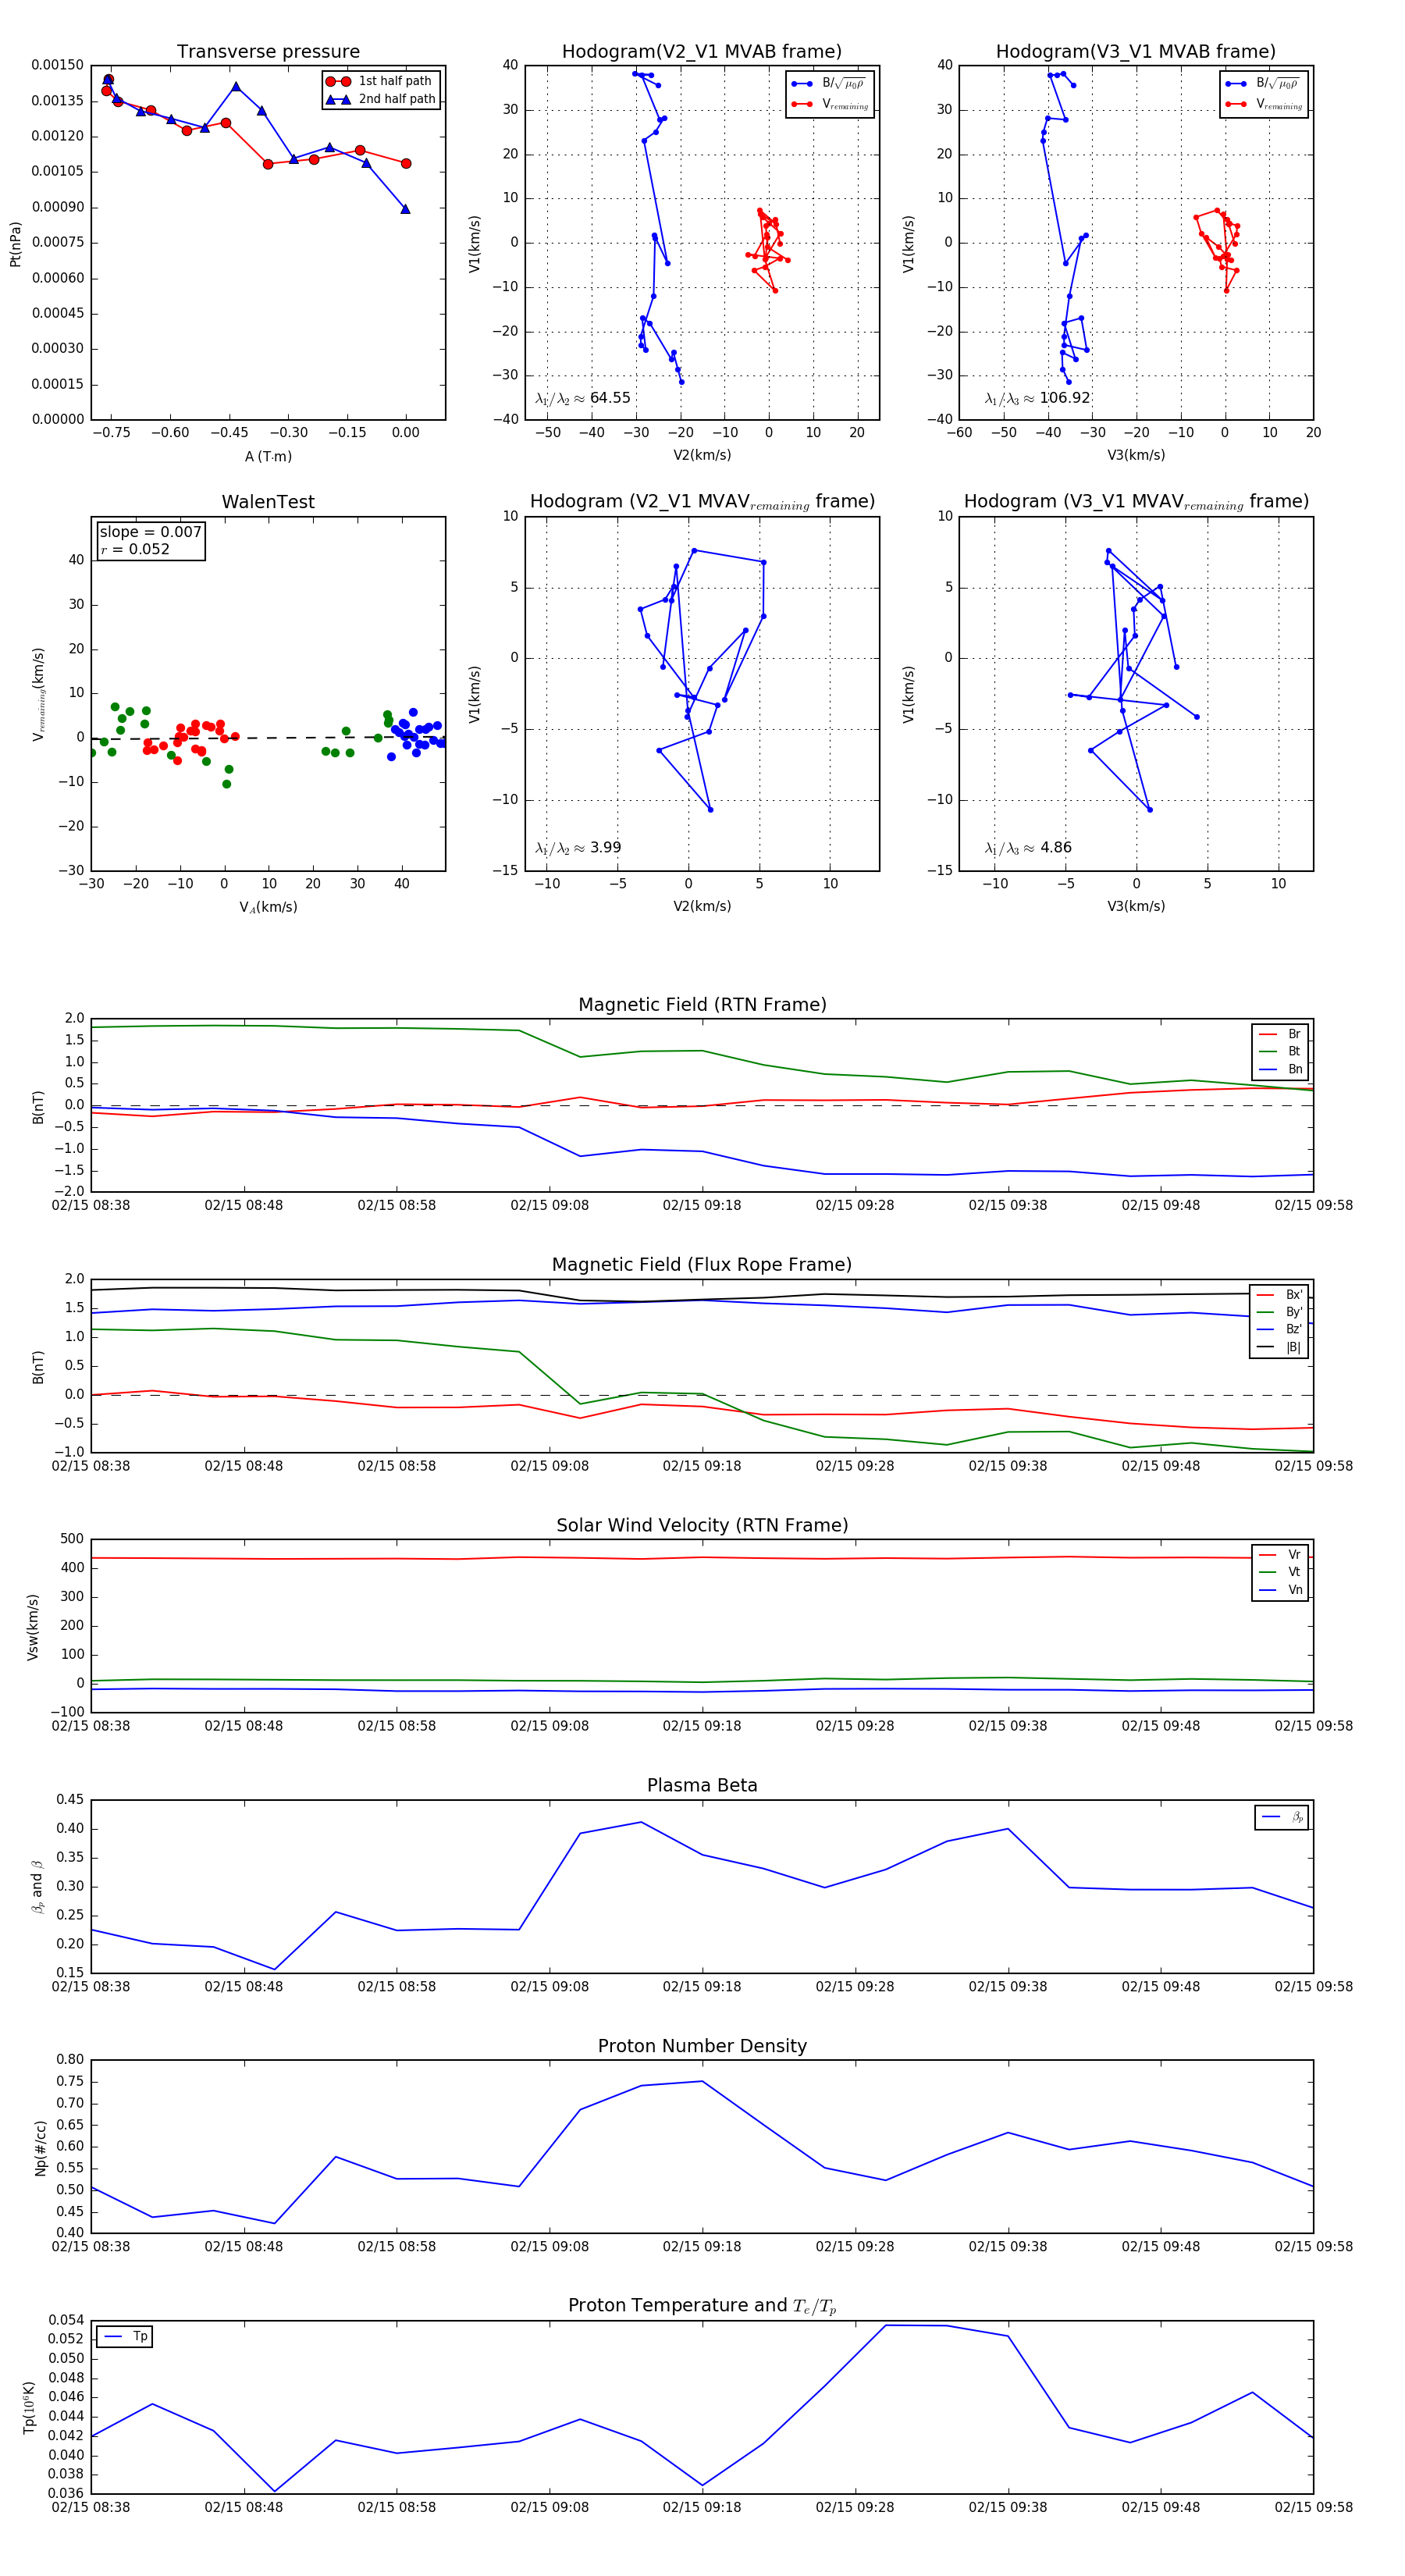
Task: Click the 'Pt(nPa)' y-axis label
Action: point(15,243)
